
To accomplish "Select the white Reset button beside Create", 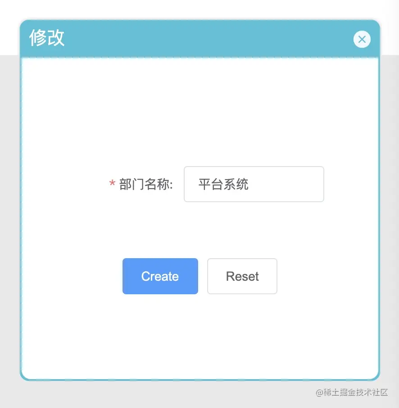I will tap(242, 276).
